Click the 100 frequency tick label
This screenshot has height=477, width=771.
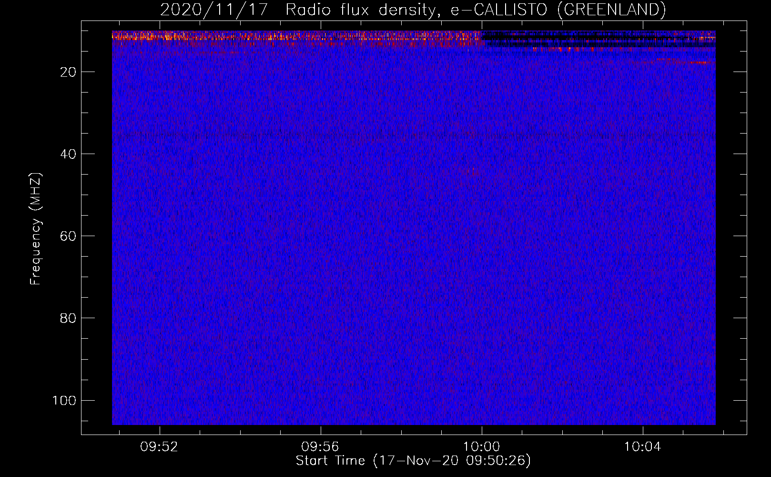(64, 400)
